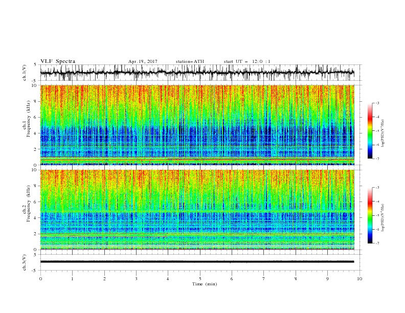
Task: Click the "6" kHz tick on ch.2 frequency axis
Action: pos(36,202)
